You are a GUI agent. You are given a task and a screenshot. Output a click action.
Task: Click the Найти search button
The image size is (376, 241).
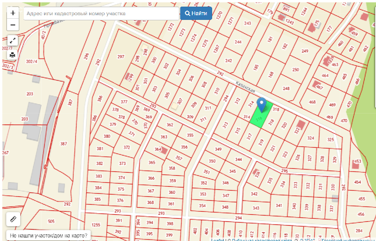pyautogui.click(x=196, y=13)
